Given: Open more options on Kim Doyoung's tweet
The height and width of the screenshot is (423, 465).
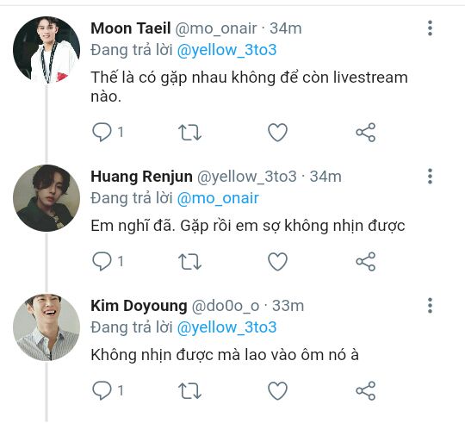Looking at the screenshot, I should click(430, 306).
